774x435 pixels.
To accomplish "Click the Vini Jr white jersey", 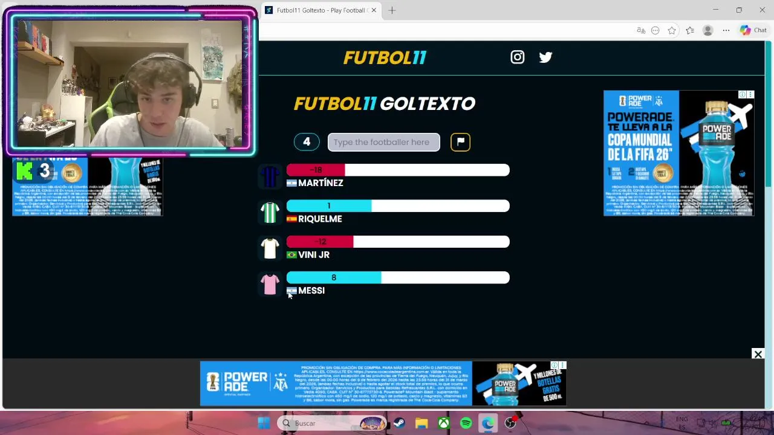I will click(x=270, y=248).
